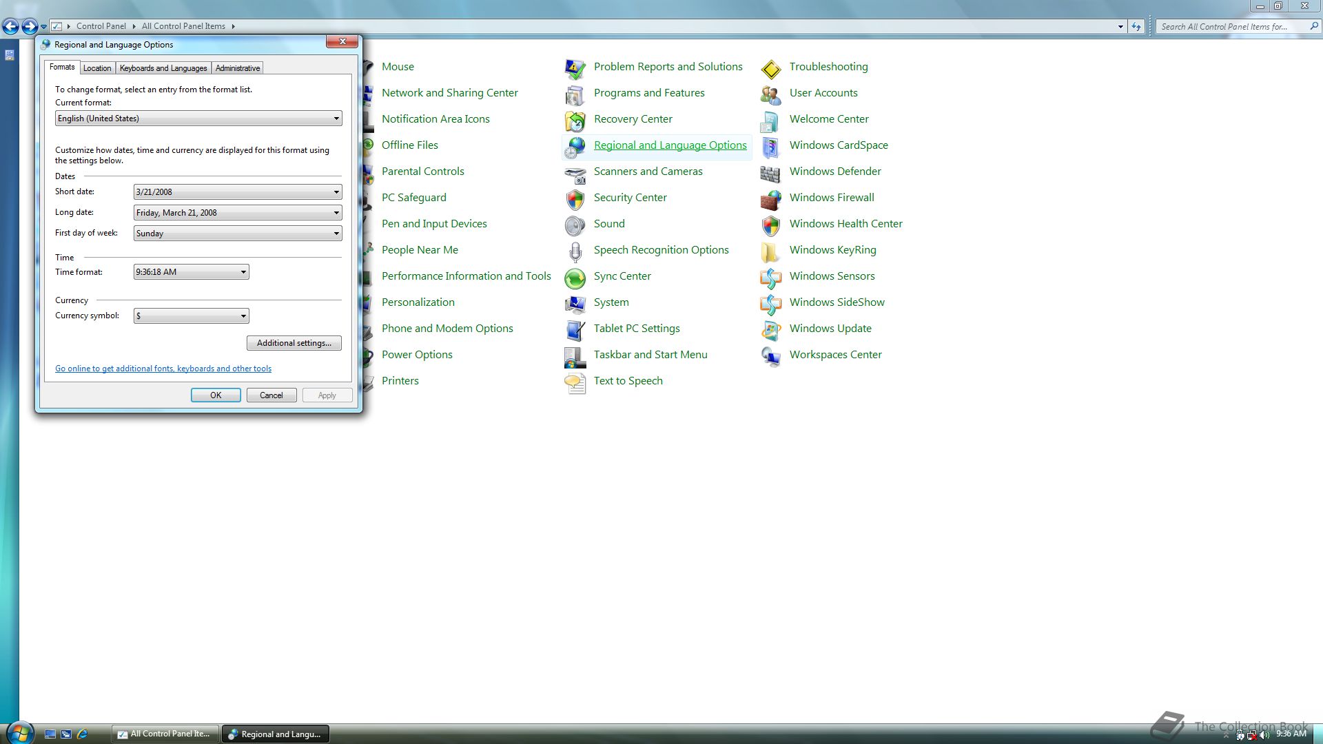Click the Text to Speech icon

click(x=575, y=382)
